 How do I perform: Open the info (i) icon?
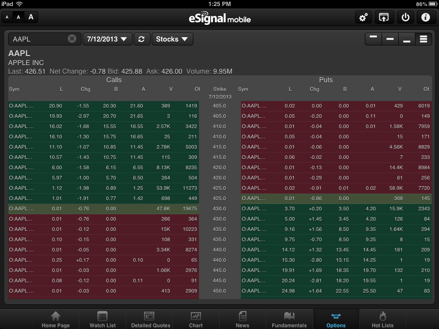pos(425,17)
